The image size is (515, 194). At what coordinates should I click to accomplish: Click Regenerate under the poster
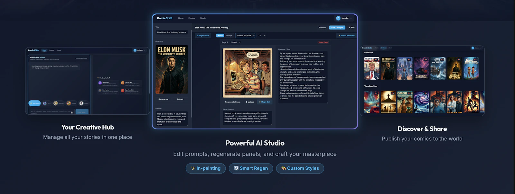pyautogui.click(x=164, y=99)
